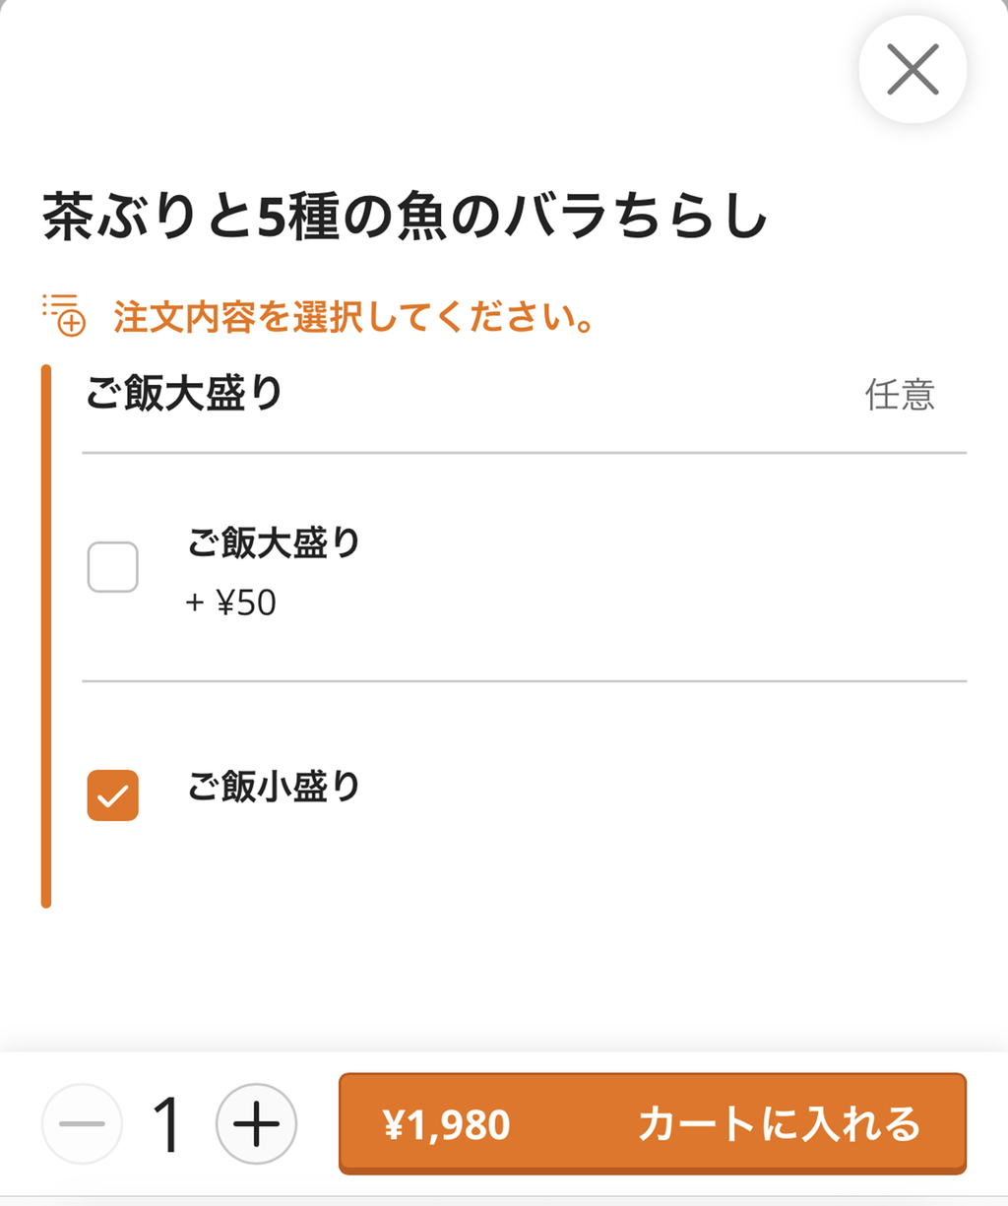Click the ご飯小盛り option label text
The height and width of the screenshot is (1206, 1008).
[x=274, y=787]
